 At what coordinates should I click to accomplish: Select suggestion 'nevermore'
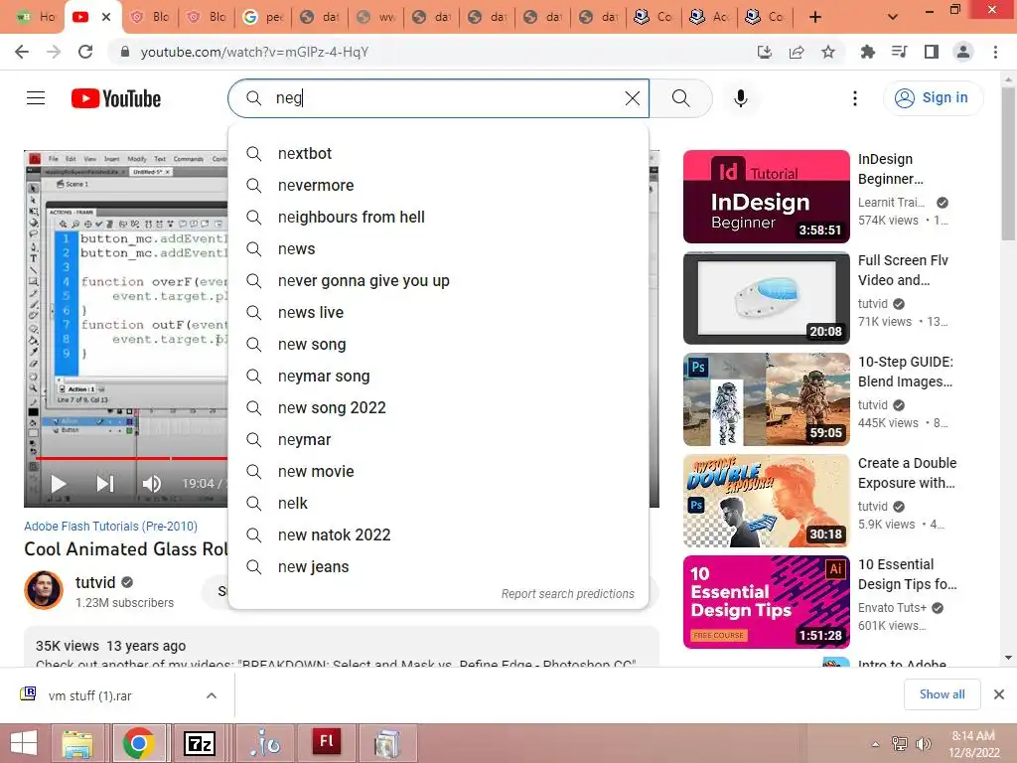tap(438, 186)
